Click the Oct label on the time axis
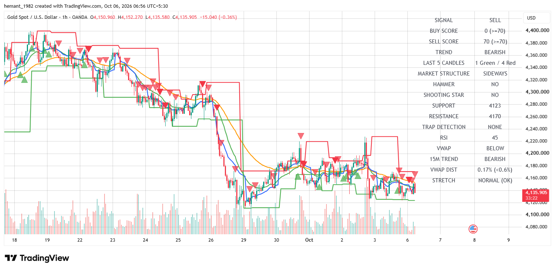The height and width of the screenshot is (270, 555). (x=309, y=240)
